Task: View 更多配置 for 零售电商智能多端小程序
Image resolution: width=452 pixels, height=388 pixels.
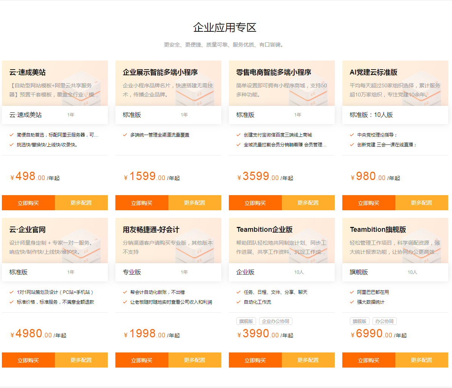Action: 308,203
